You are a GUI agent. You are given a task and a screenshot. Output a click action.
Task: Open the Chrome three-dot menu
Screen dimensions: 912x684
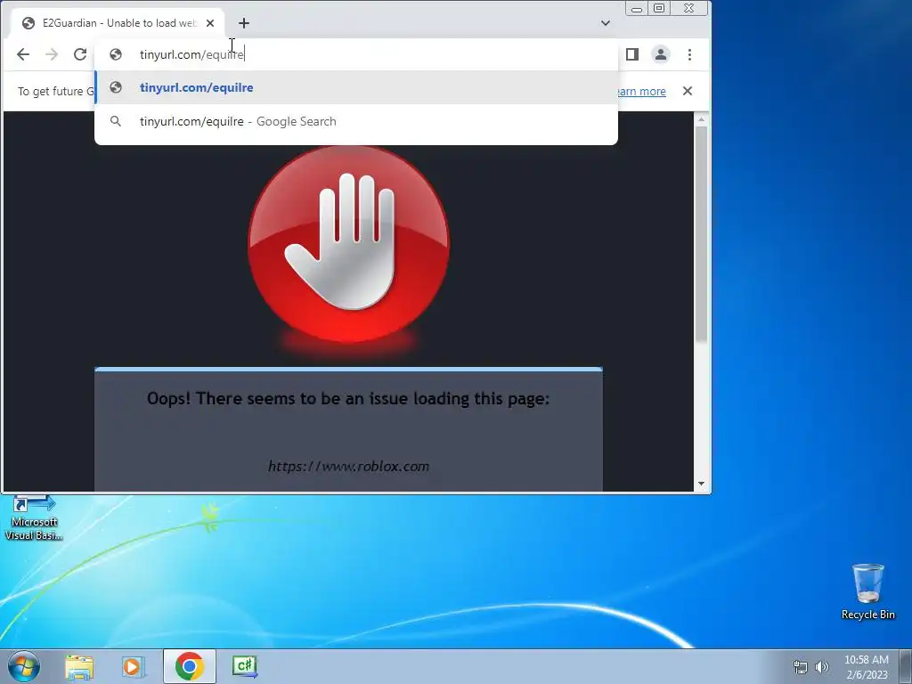690,54
